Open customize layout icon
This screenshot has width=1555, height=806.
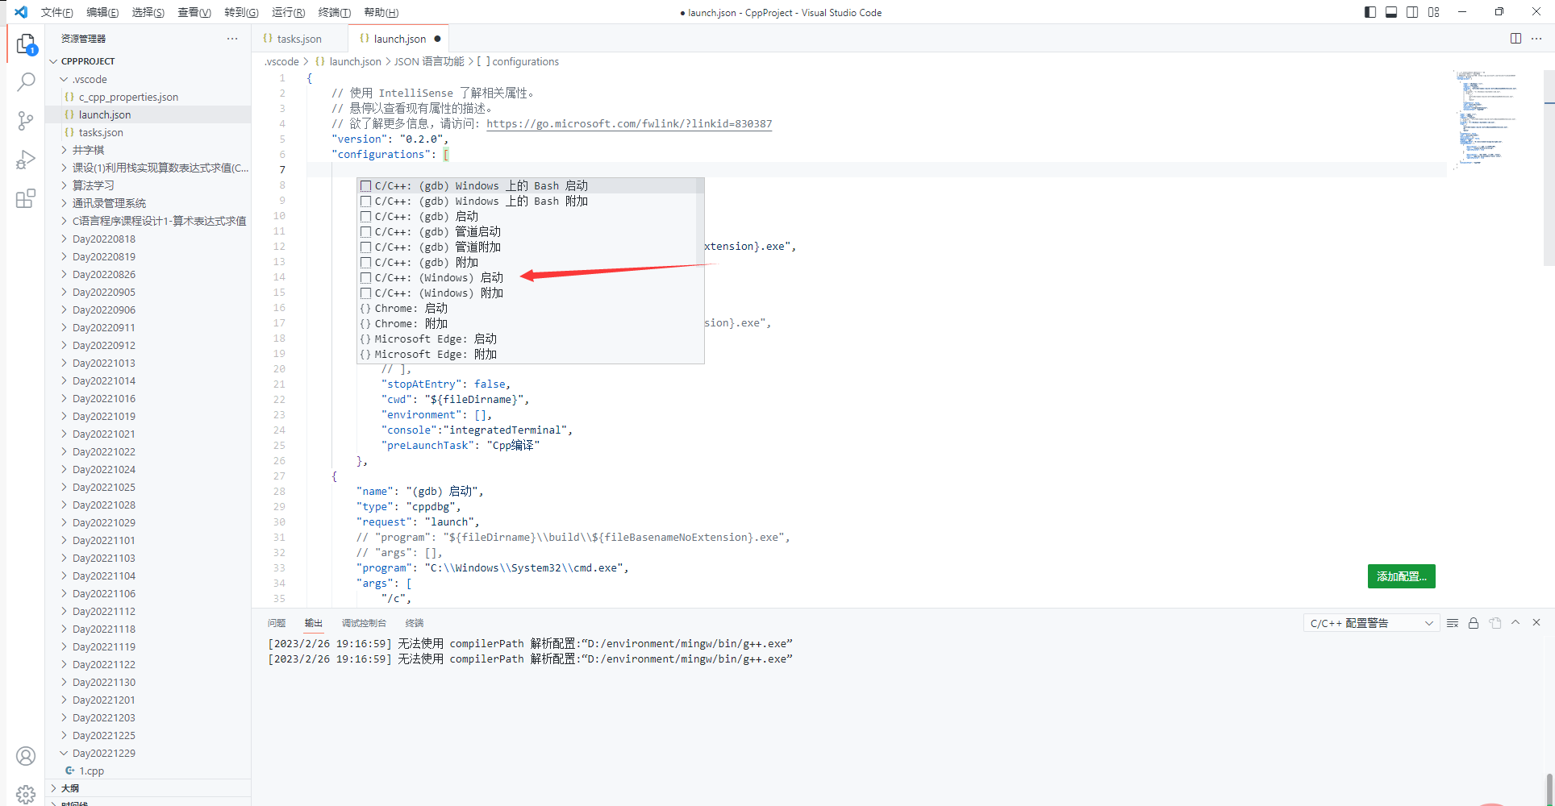tap(1433, 12)
